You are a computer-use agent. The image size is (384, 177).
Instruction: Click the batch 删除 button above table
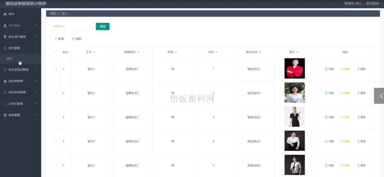coord(76,39)
